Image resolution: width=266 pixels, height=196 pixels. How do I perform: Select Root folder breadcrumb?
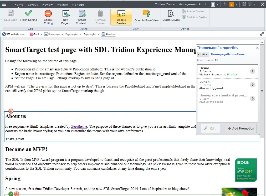[34, 34]
